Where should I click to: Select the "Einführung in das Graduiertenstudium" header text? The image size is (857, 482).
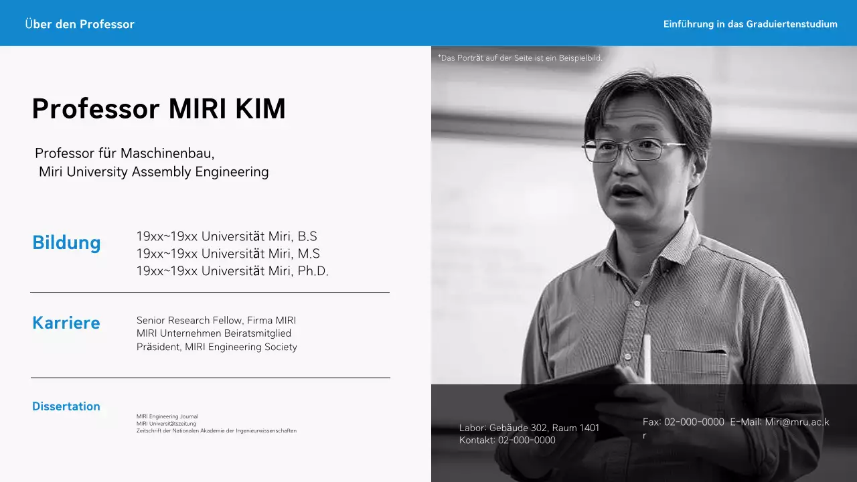tap(750, 24)
